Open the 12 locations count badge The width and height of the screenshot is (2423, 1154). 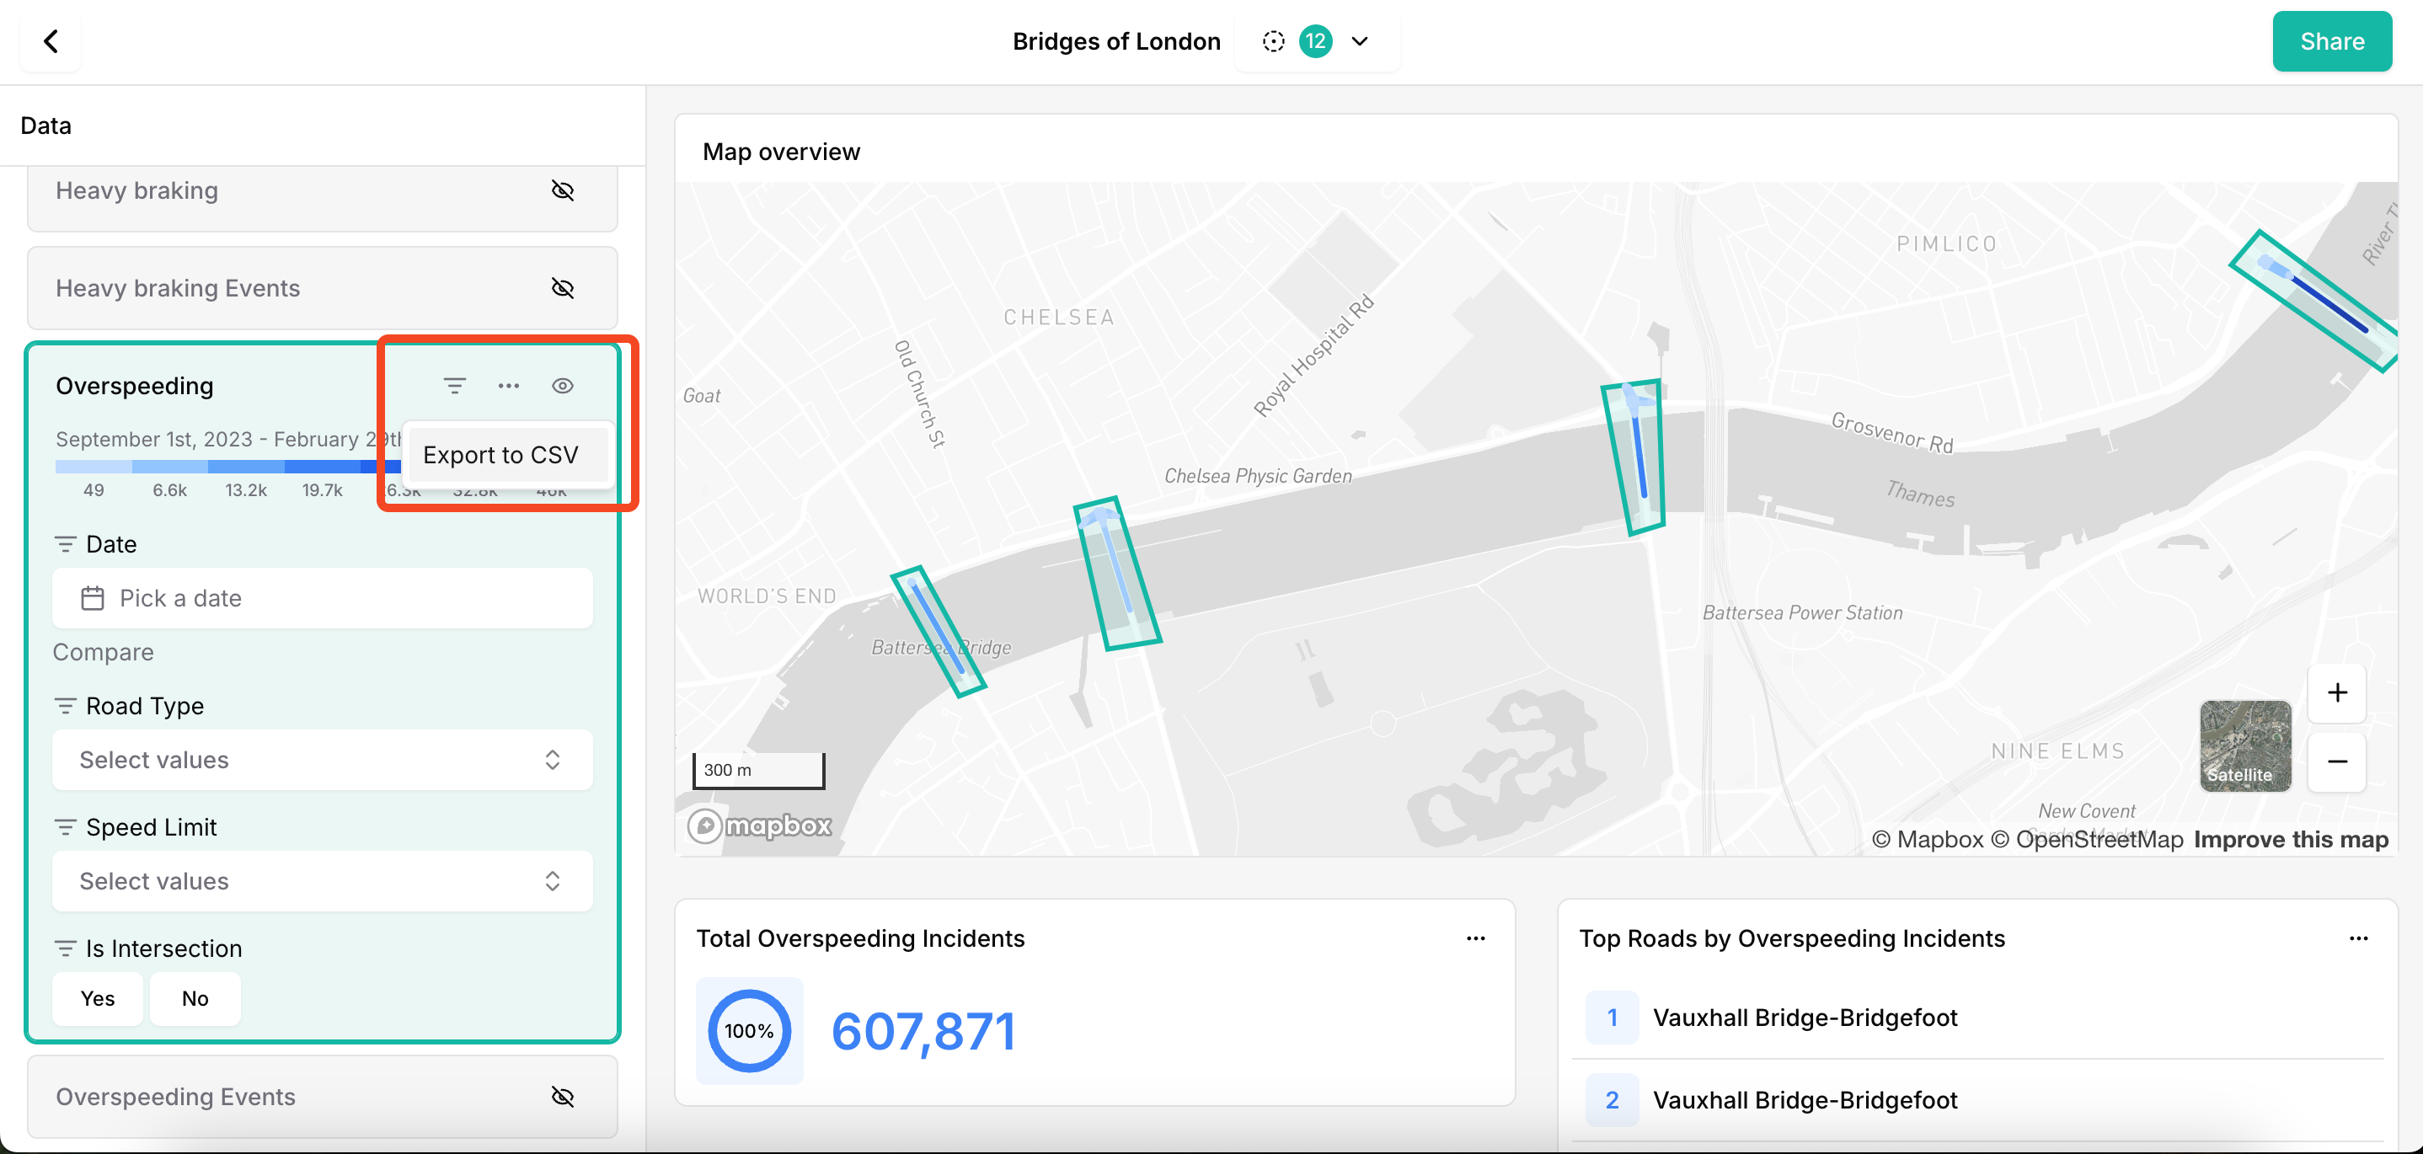click(1315, 41)
